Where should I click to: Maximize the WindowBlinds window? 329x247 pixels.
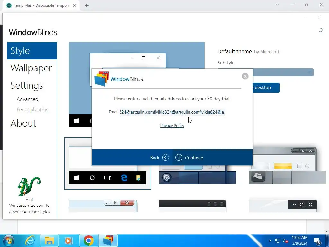pyautogui.click(x=320, y=18)
